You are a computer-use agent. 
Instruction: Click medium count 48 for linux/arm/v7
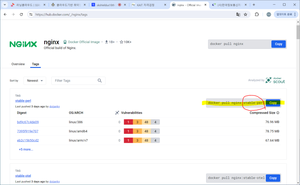(x=146, y=140)
